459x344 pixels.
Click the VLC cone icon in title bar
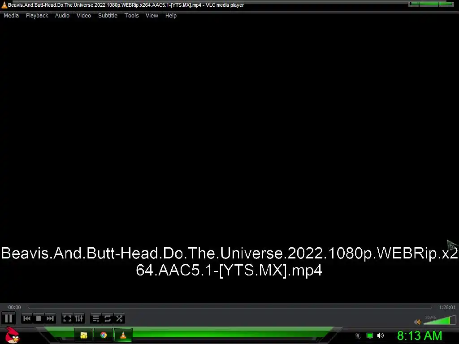(x=4, y=5)
